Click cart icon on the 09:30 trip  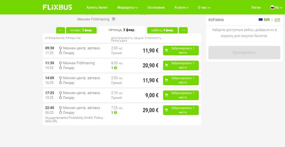point(167,50)
